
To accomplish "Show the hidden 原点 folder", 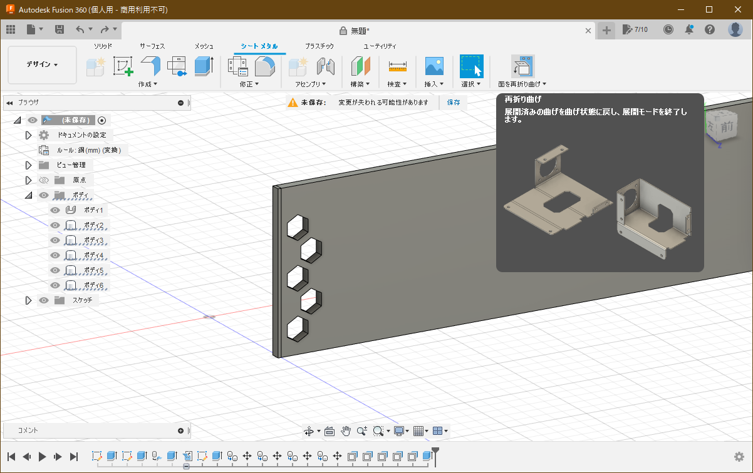I will 44,180.
